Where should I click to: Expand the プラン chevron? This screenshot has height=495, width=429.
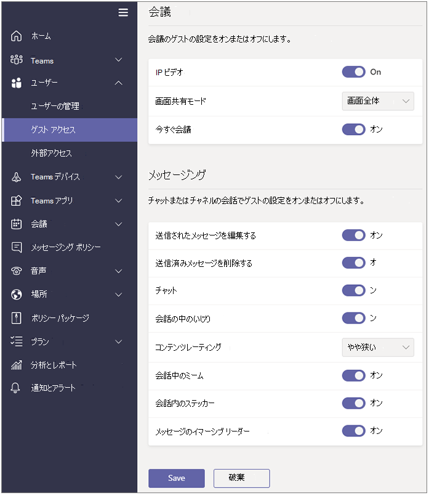pyautogui.click(x=119, y=342)
